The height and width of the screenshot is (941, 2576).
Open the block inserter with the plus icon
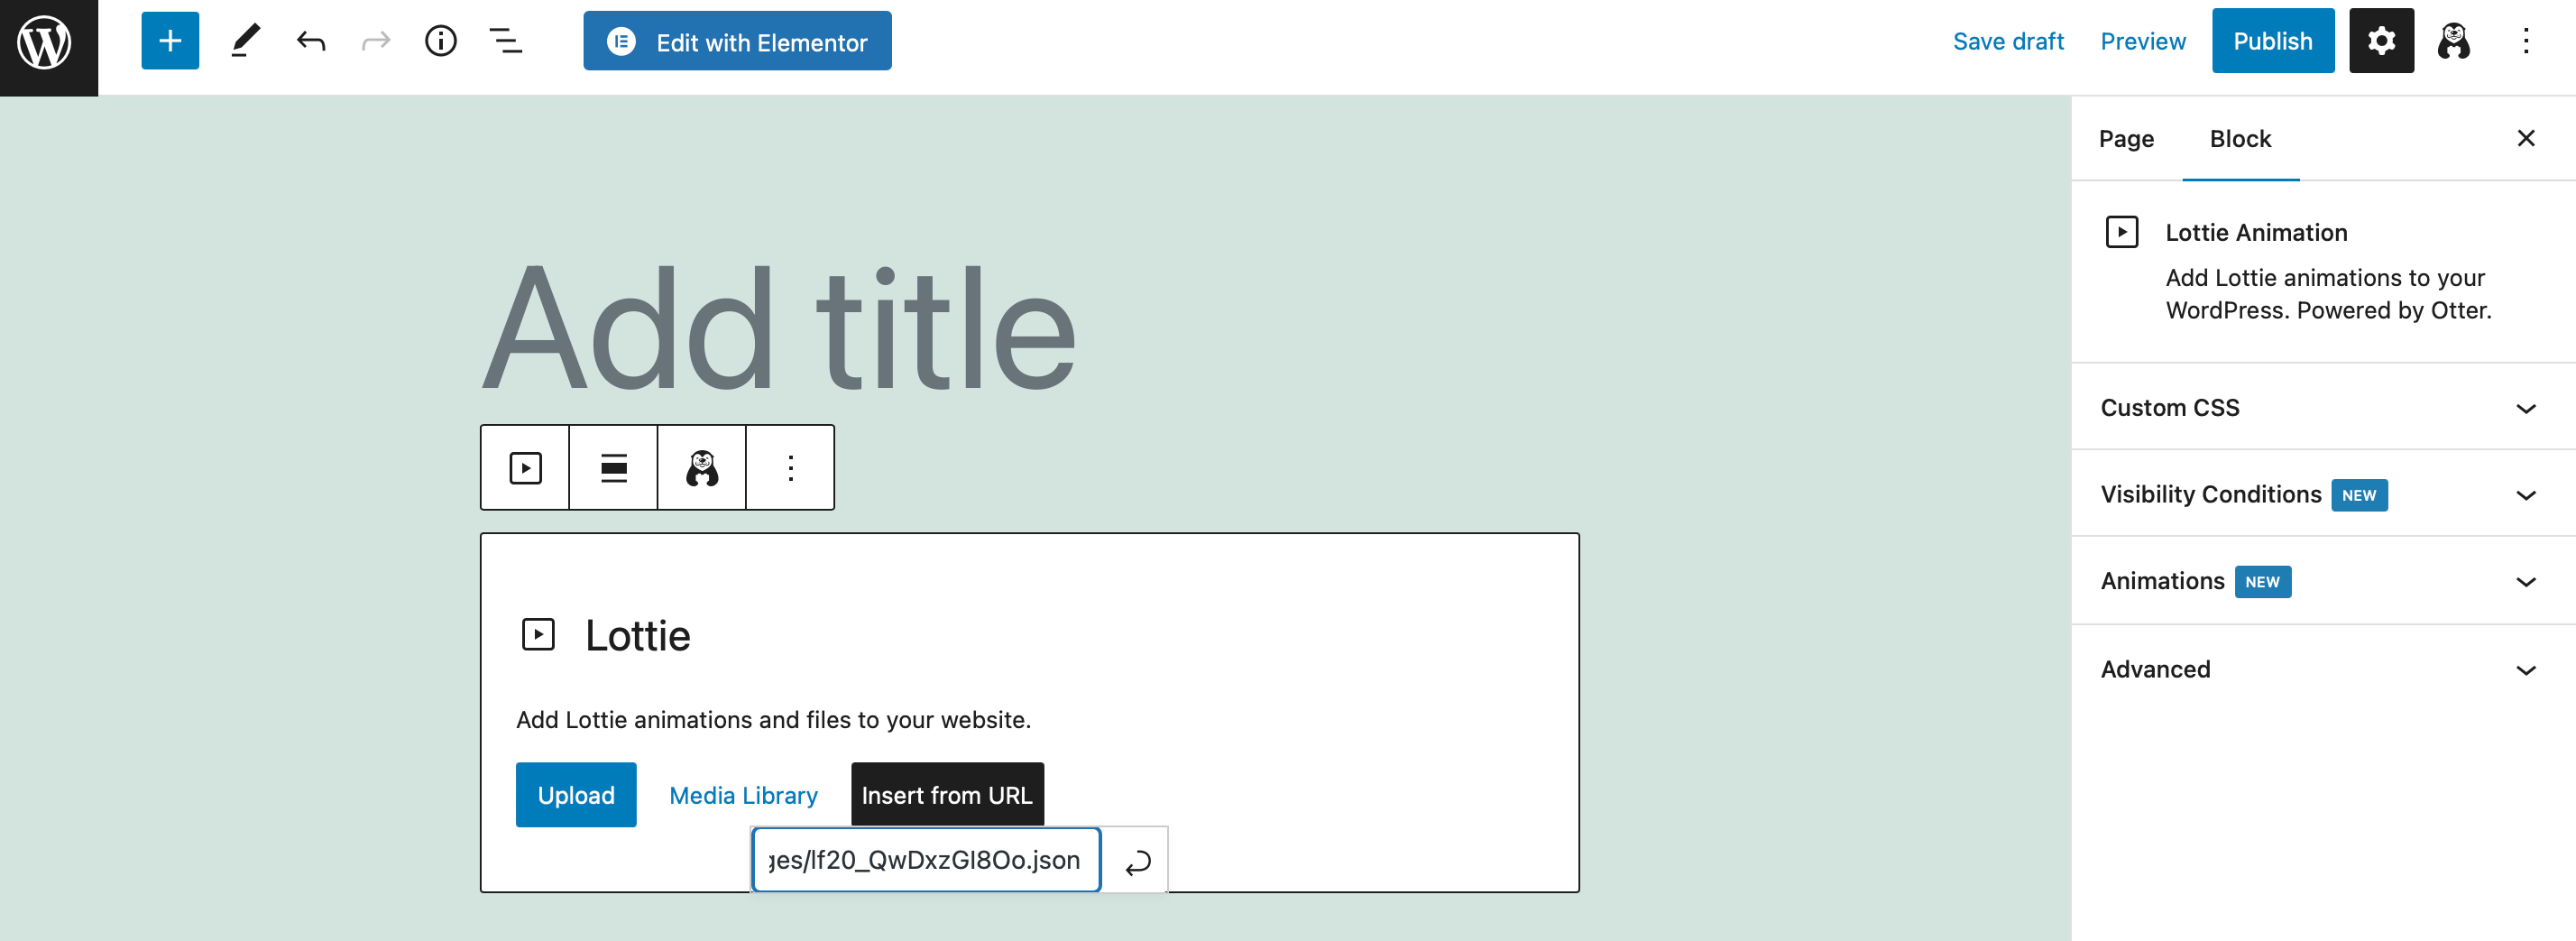[x=170, y=40]
